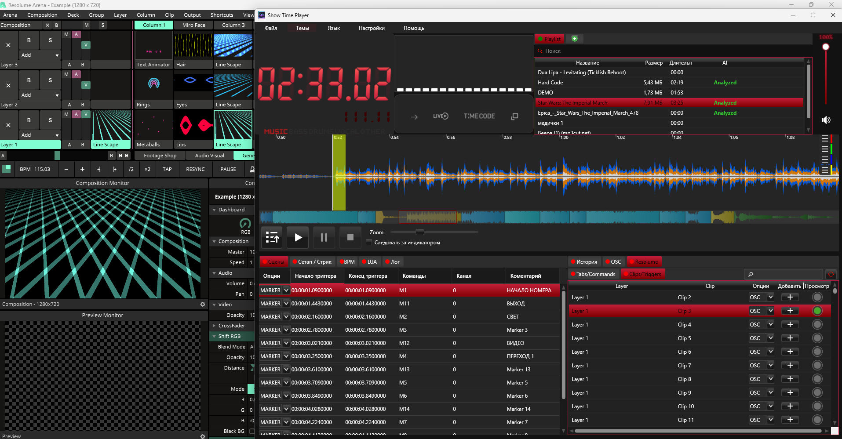
Task: Halve the BPM with the /2 button
Action: [131, 169]
